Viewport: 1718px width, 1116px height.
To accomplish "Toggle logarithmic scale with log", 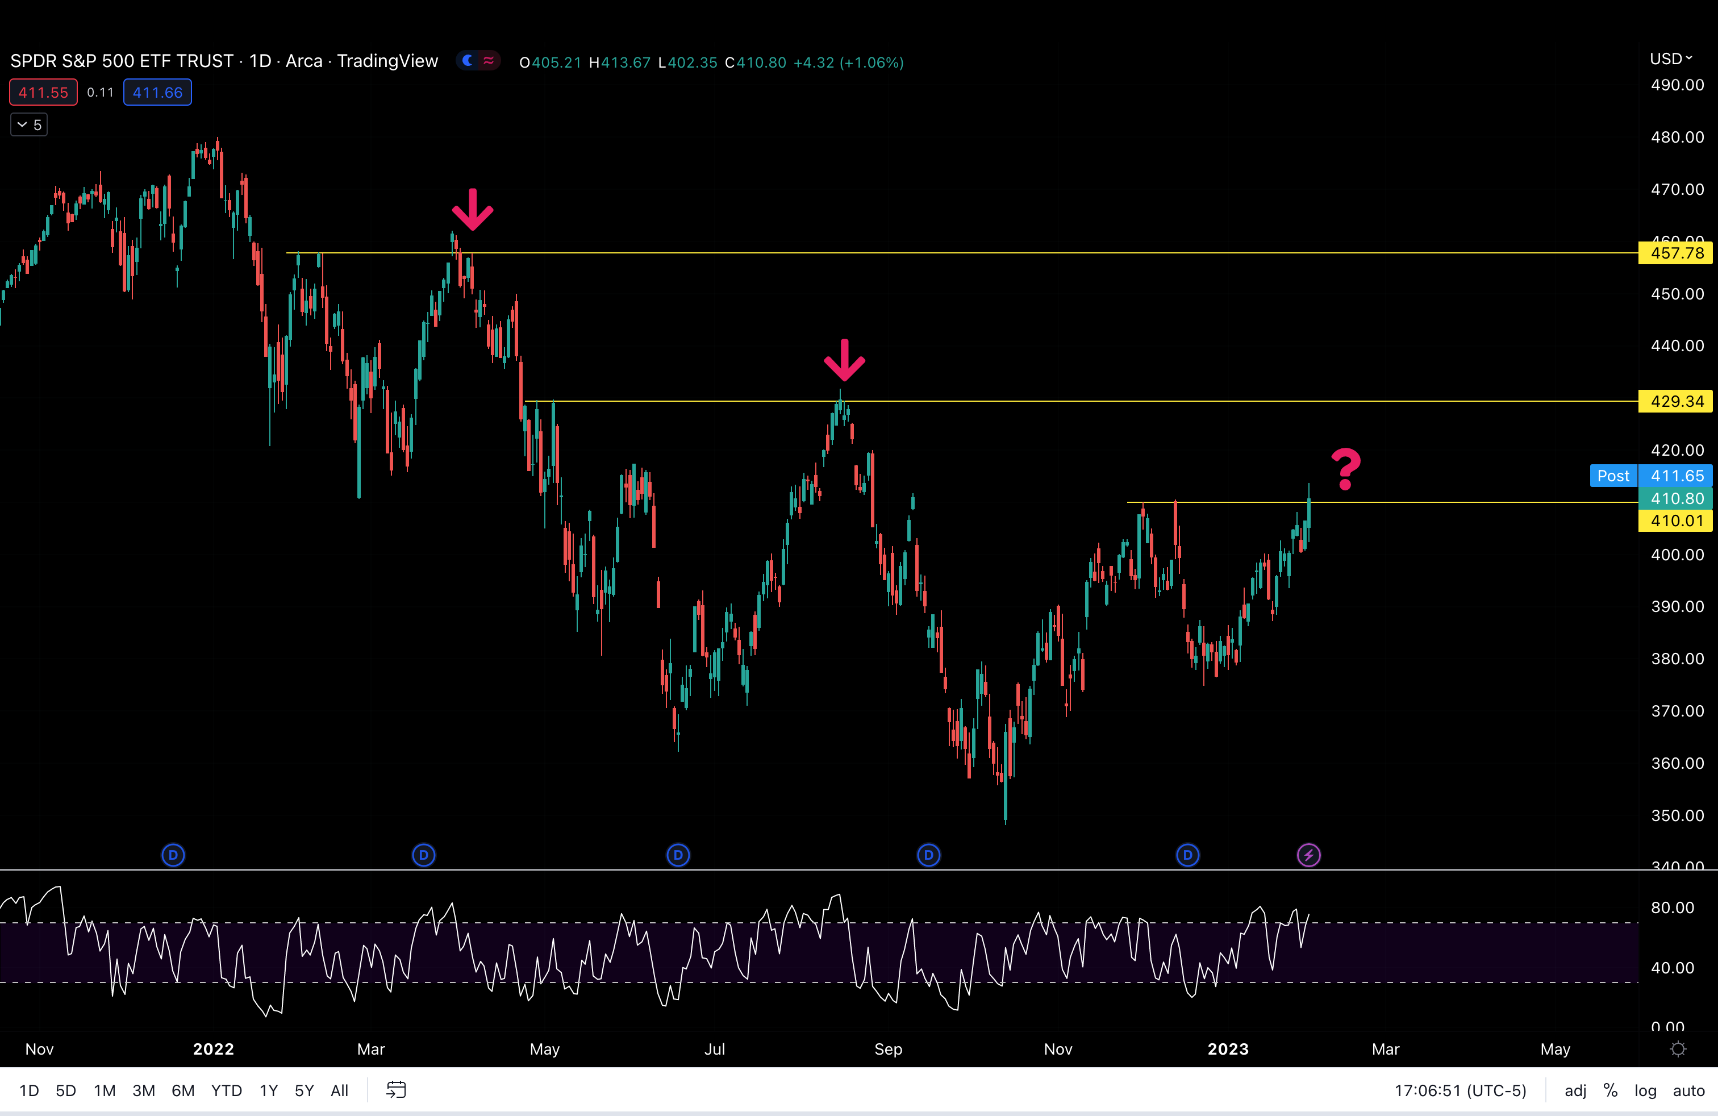I will [x=1645, y=1091].
